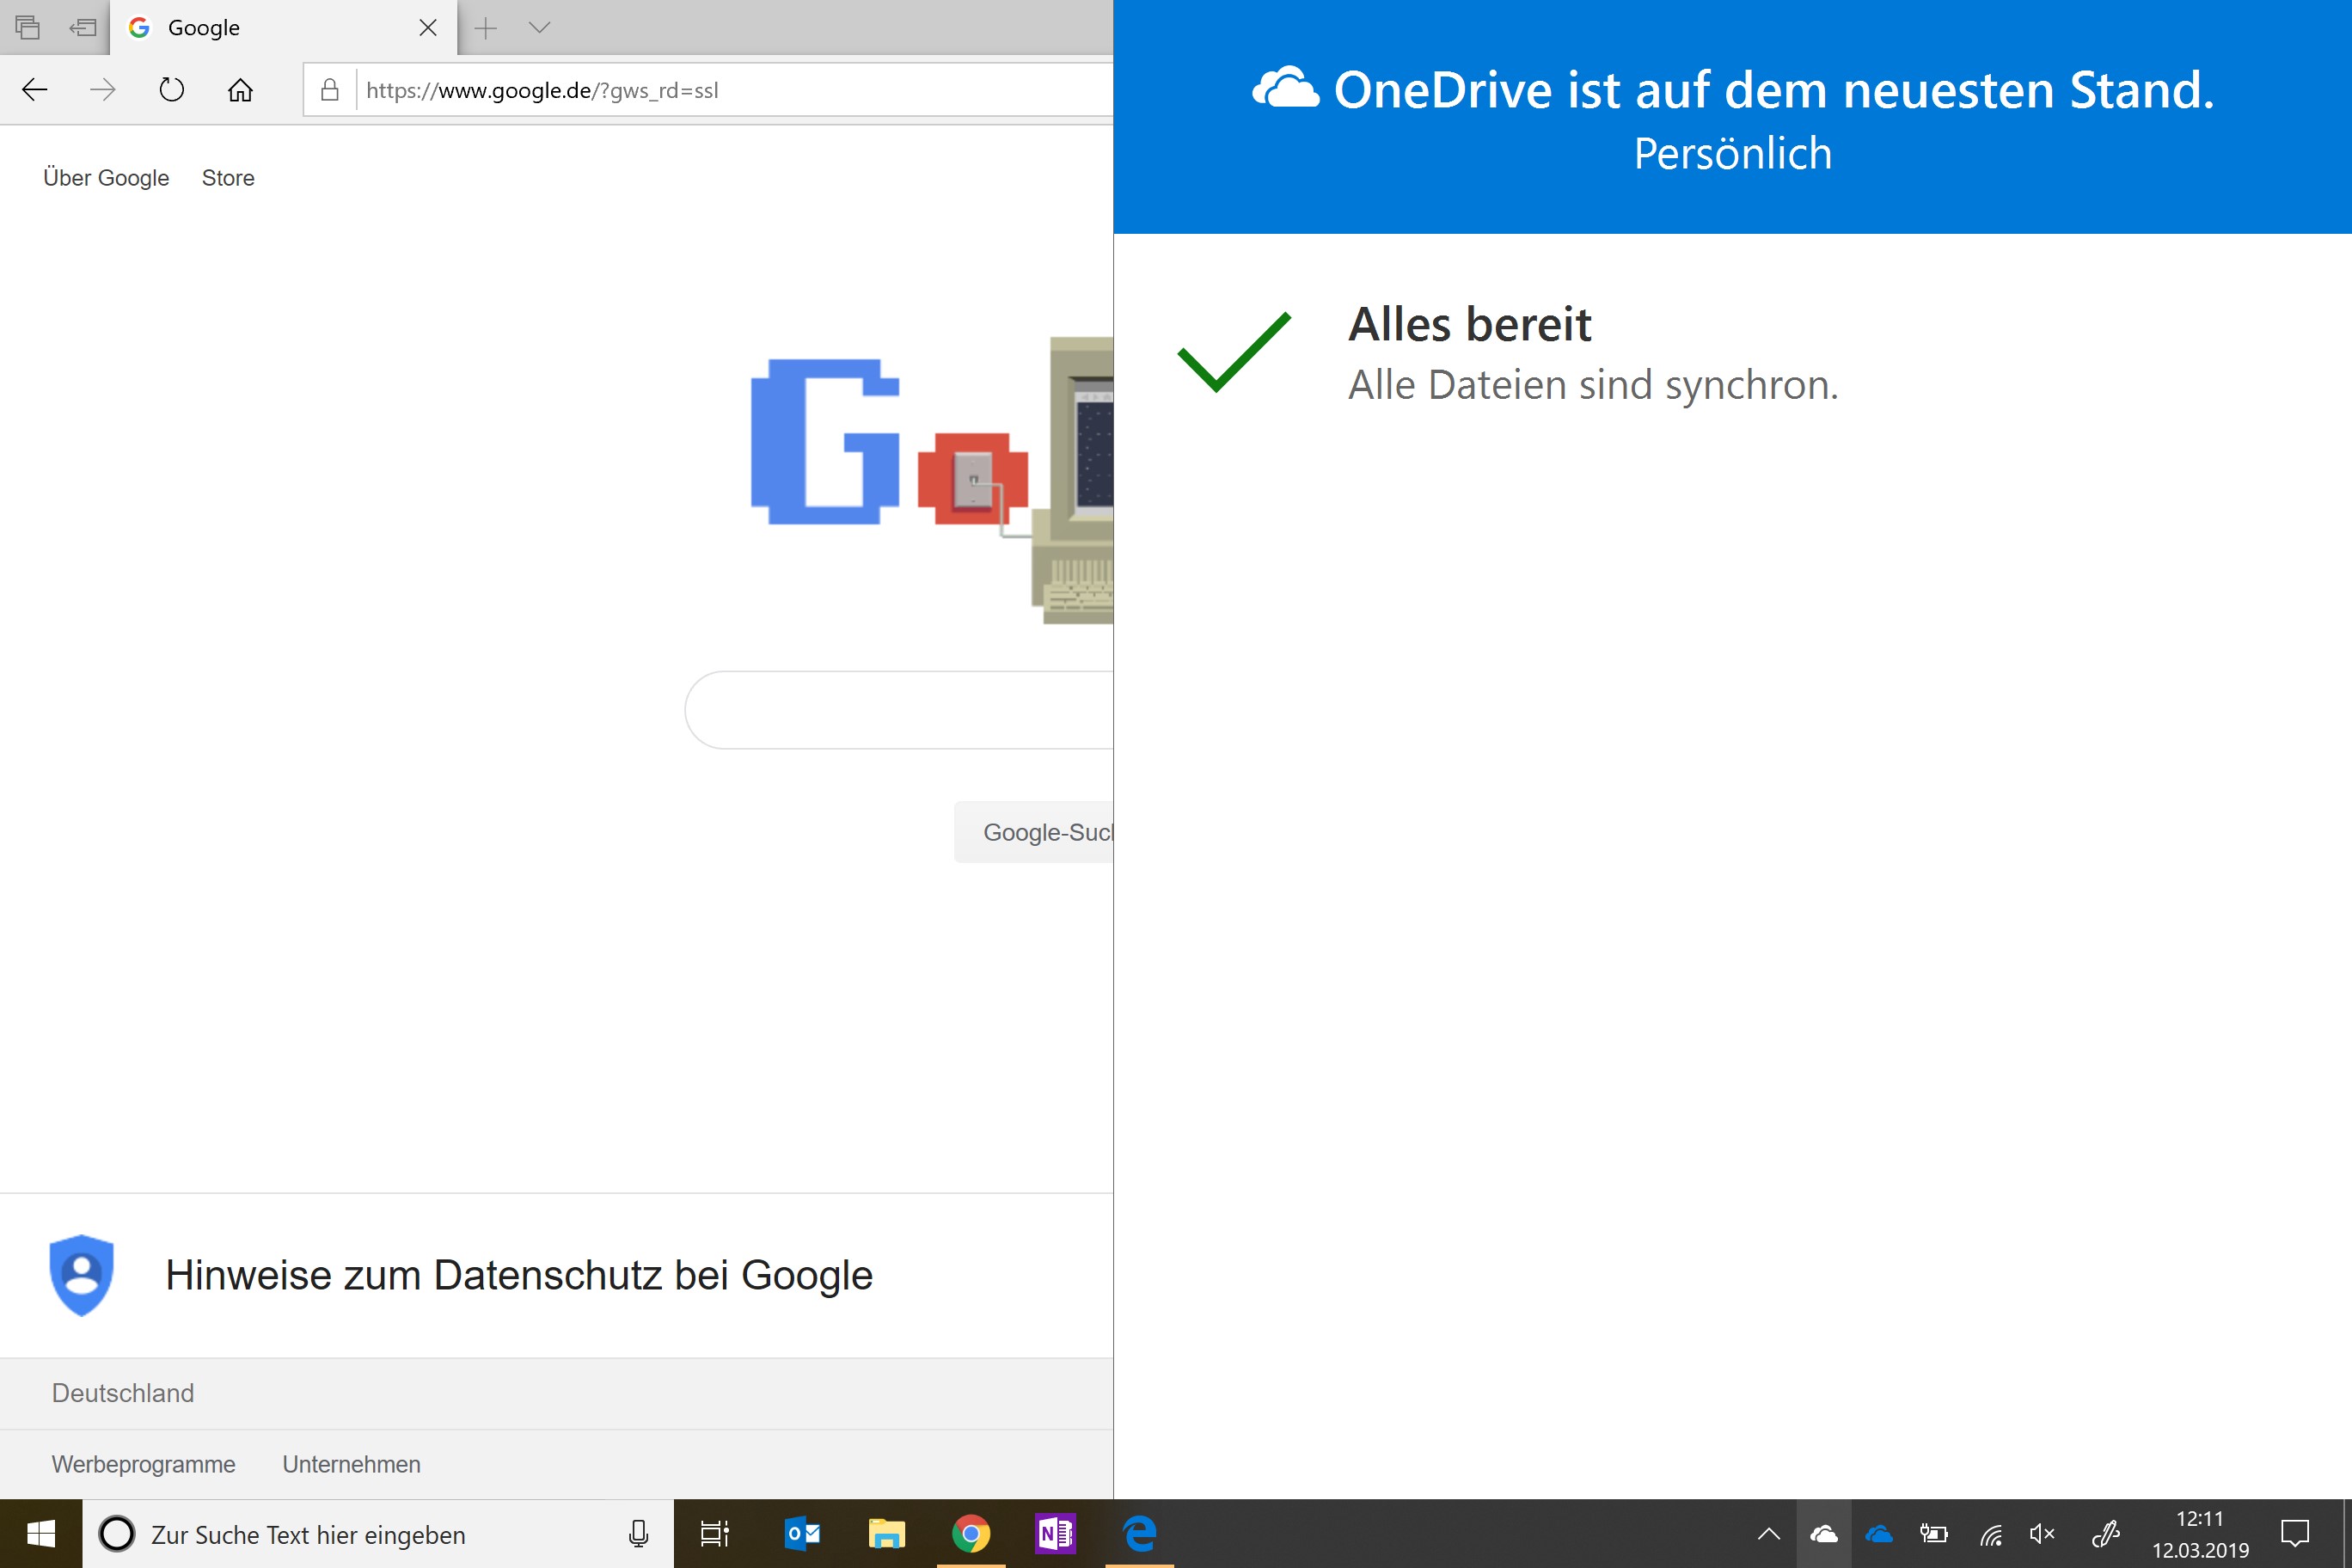The height and width of the screenshot is (1568, 2352).
Task: Click the muted volume tray icon
Action: pyautogui.click(x=2042, y=1534)
